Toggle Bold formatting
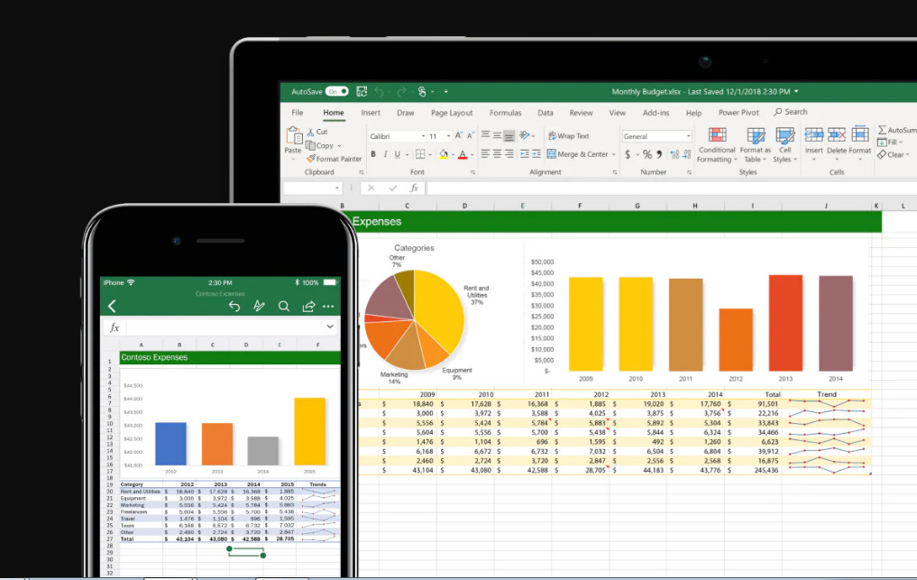Viewport: 917px width, 580px height. [x=373, y=154]
